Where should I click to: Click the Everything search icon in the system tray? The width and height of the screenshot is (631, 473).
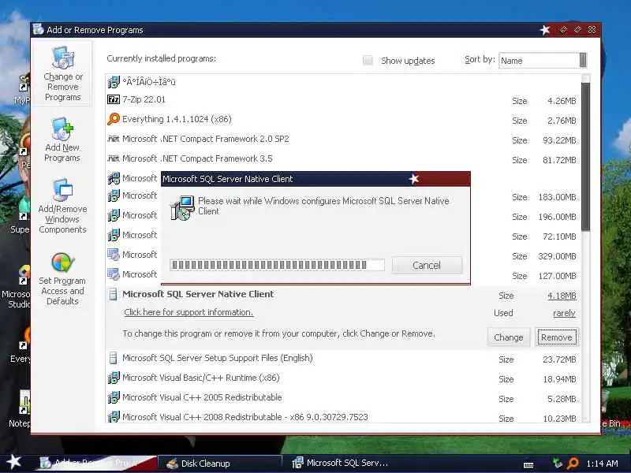click(x=573, y=464)
